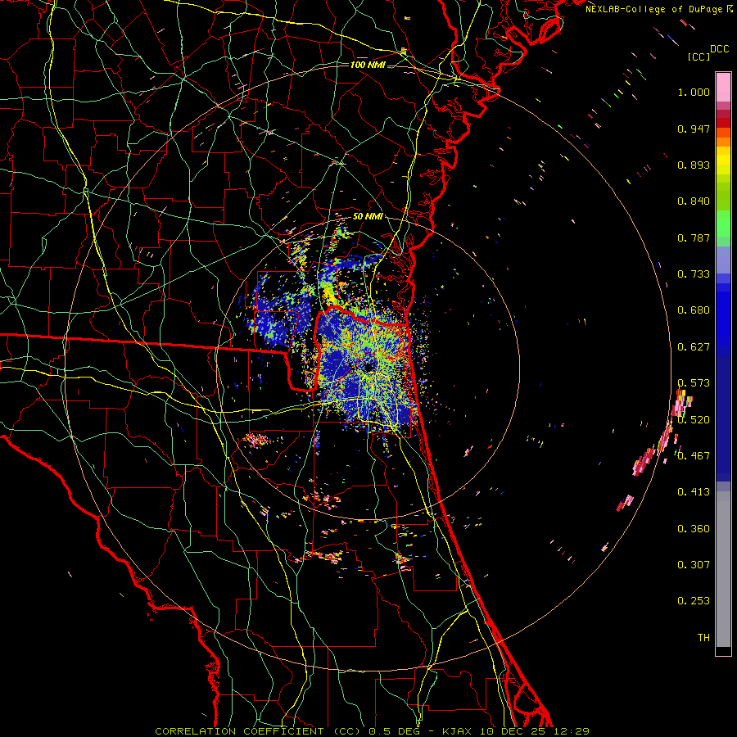Select the 0.360 scale value
737x737 pixels.
tap(694, 529)
